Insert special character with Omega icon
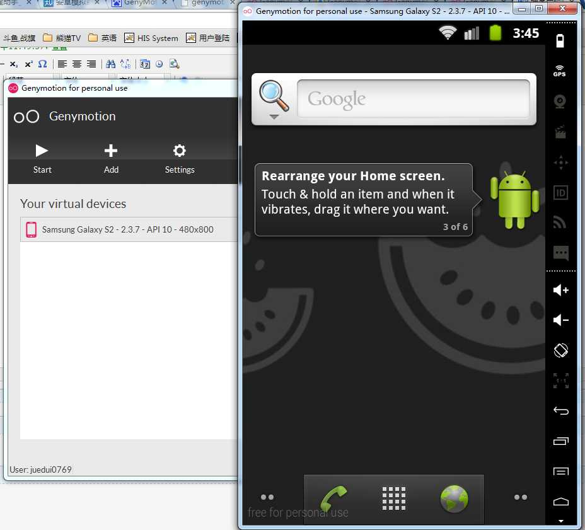Viewport: 585px width, 530px height. [x=43, y=64]
